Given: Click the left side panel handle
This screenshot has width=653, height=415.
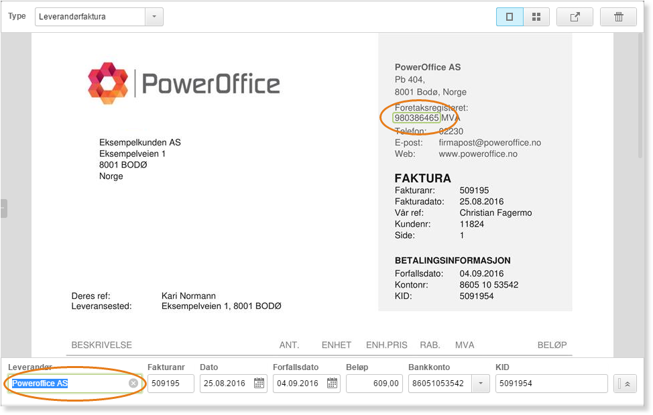Looking at the screenshot, I should [4, 209].
